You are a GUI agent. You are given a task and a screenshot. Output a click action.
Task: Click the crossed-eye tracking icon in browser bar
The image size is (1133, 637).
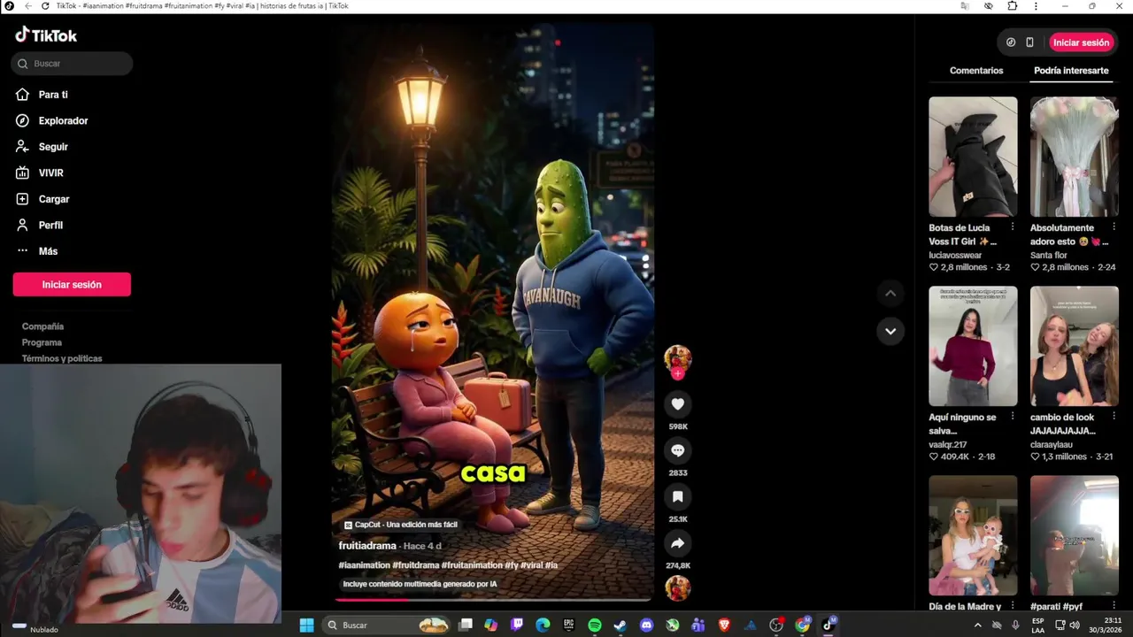pyautogui.click(x=989, y=5)
